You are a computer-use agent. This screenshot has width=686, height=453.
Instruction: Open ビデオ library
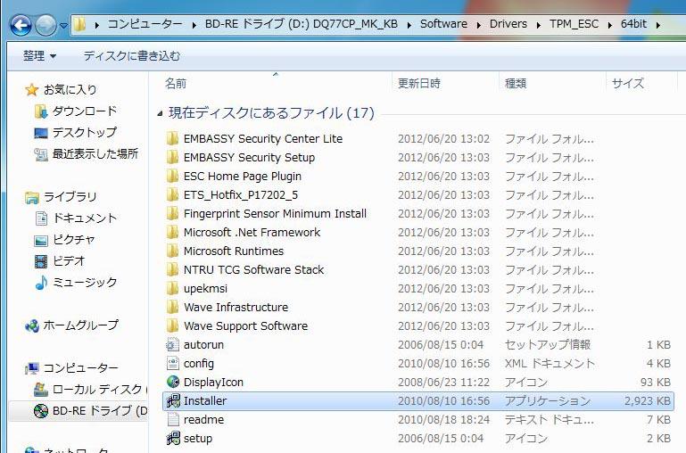click(x=59, y=260)
